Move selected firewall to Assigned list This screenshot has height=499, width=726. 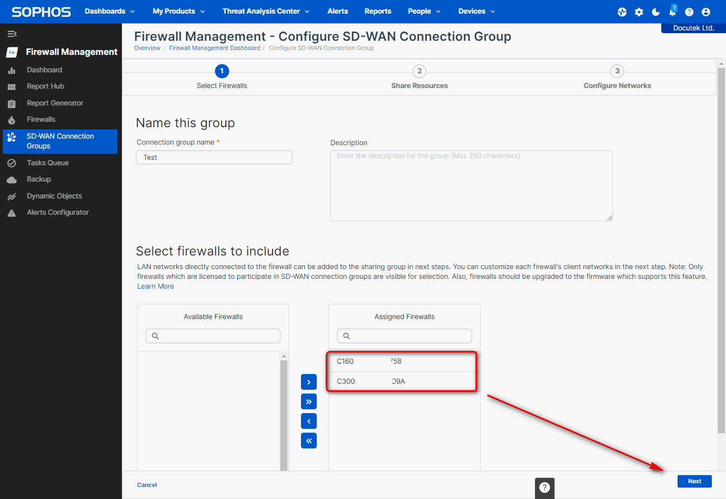coord(309,382)
